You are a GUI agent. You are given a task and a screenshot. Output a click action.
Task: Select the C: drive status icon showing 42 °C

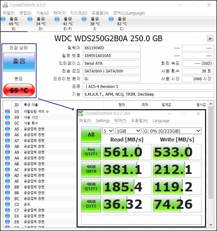pos(111,19)
